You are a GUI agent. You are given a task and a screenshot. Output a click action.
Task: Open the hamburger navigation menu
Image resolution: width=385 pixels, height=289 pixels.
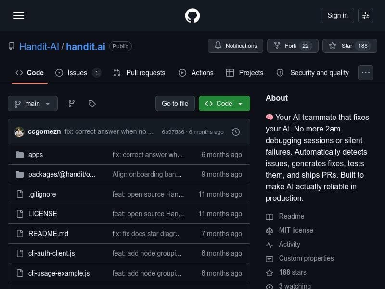click(x=19, y=15)
